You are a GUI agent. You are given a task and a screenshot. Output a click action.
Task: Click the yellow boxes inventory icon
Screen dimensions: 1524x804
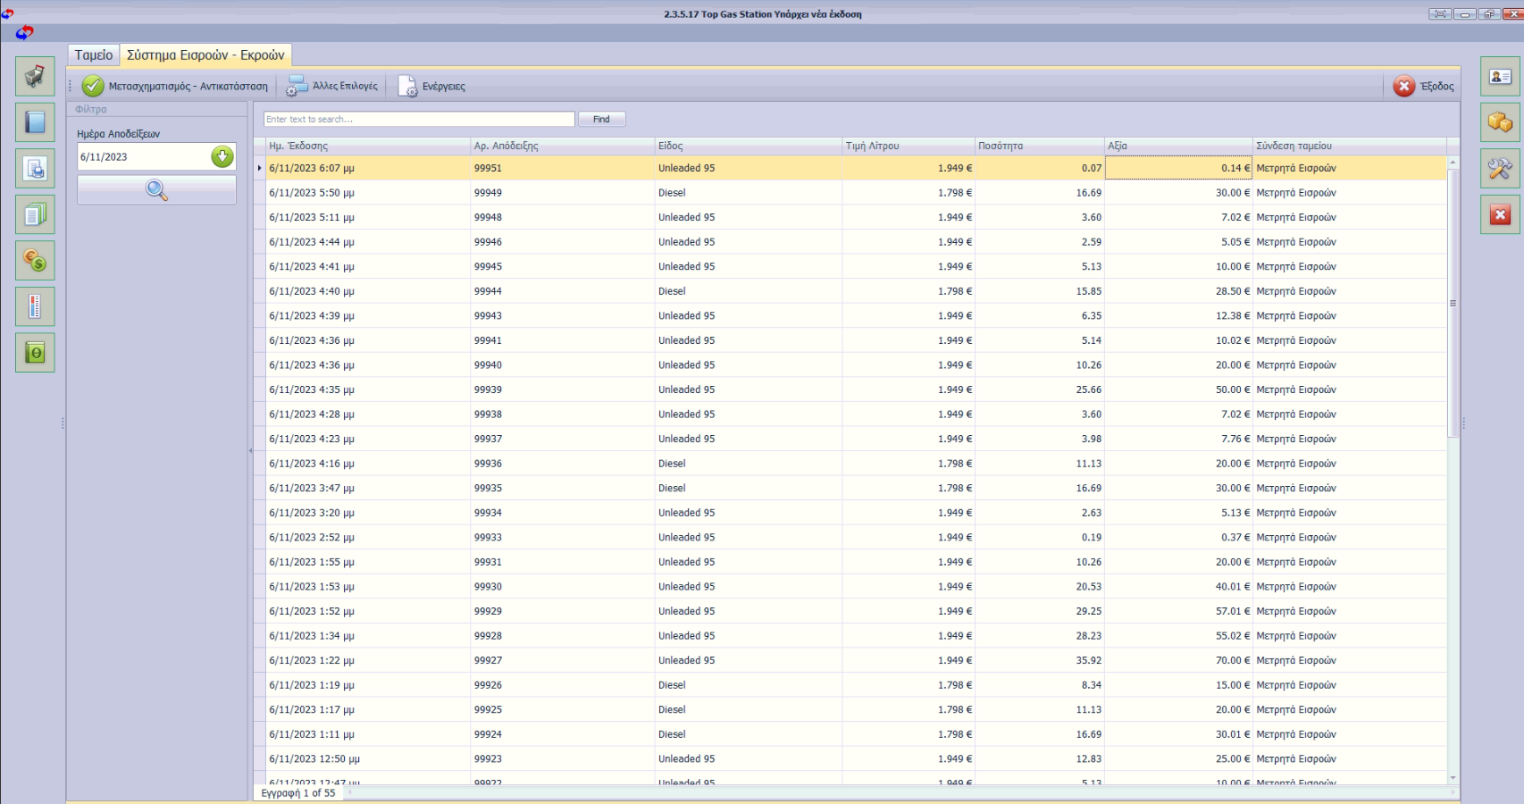tap(1500, 122)
